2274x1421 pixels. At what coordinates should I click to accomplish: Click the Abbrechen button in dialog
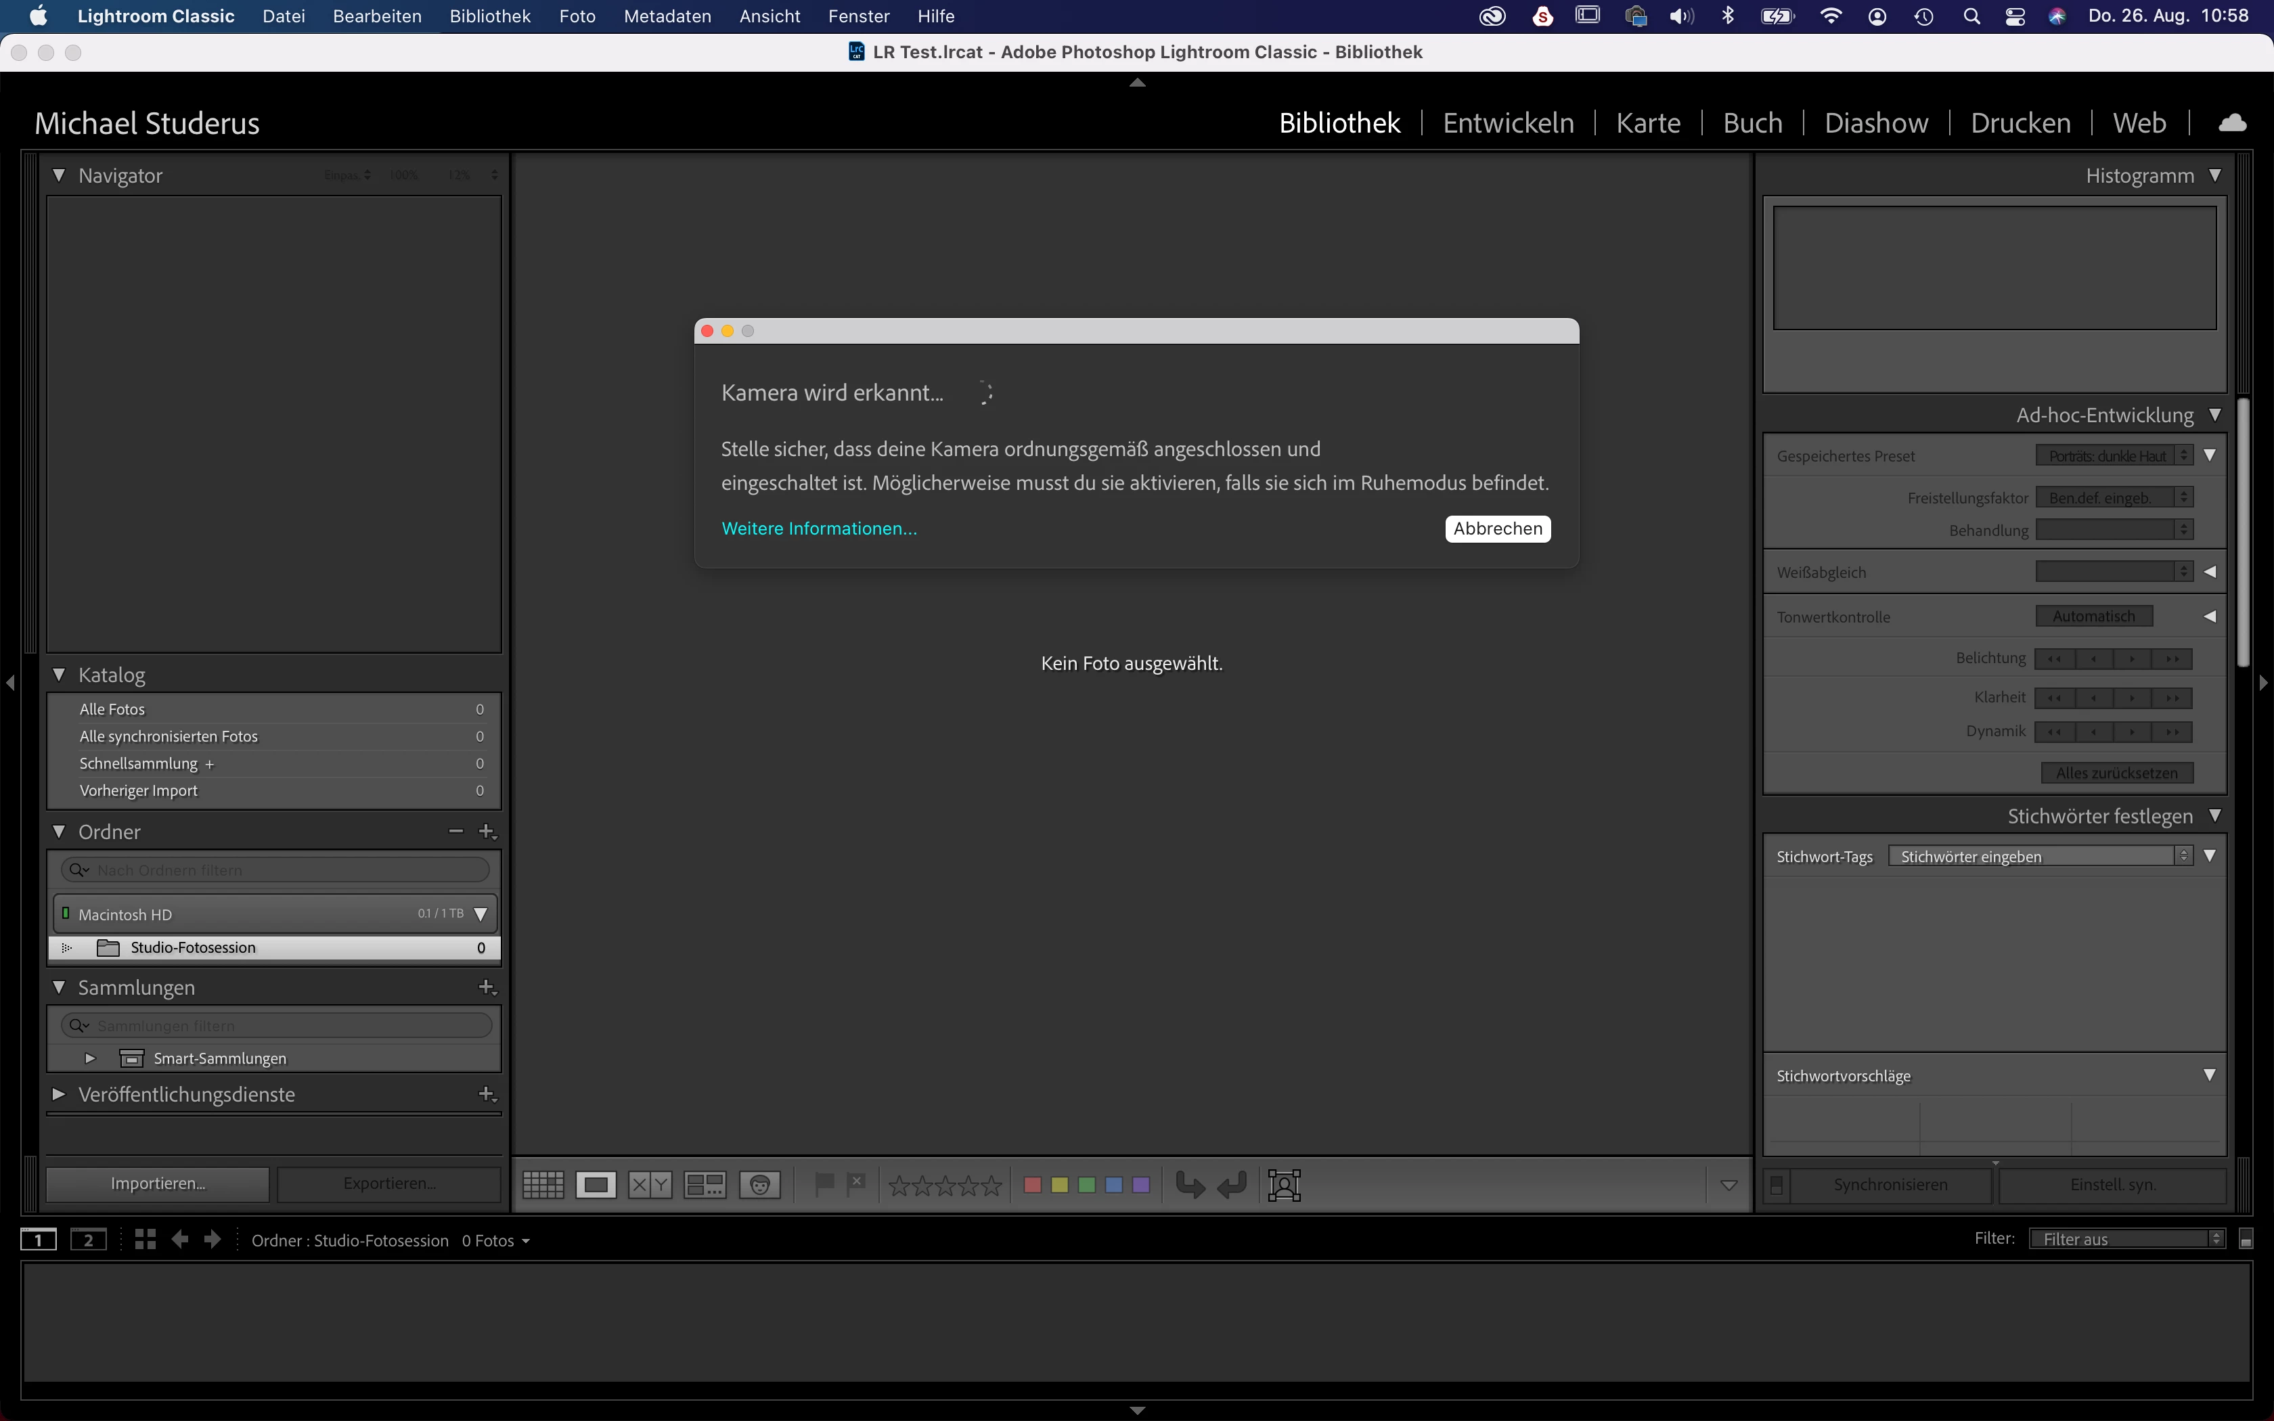[1497, 528]
